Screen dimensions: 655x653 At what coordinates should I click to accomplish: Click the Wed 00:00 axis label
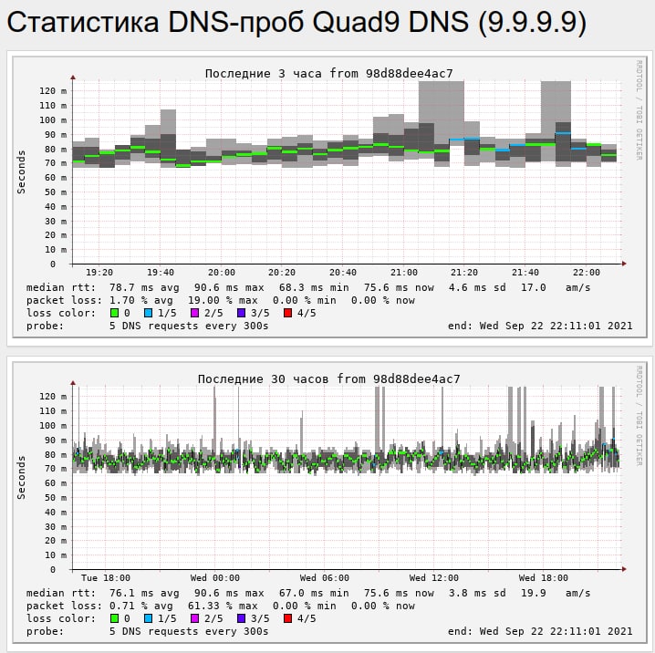coord(215,578)
